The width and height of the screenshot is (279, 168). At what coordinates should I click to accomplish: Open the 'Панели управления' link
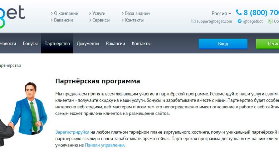pyautogui.click(x=105, y=145)
